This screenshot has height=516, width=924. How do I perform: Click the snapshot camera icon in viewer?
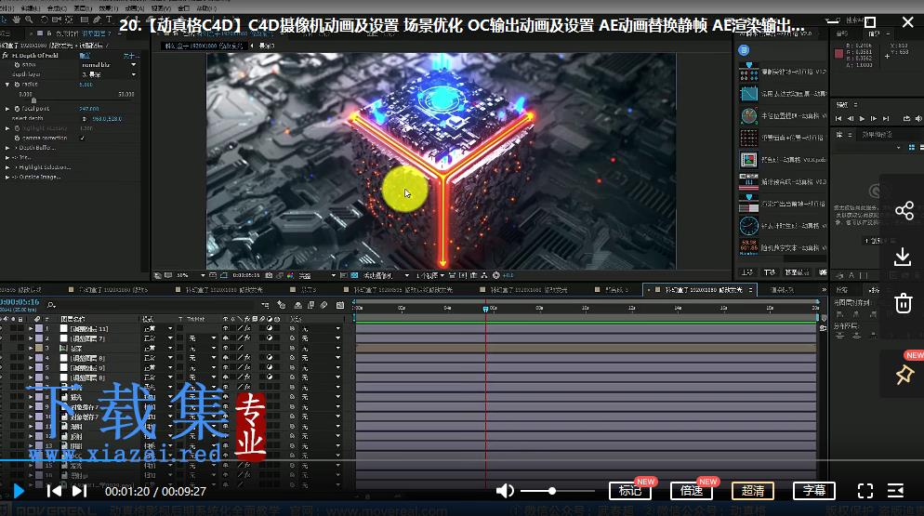[x=270, y=275]
